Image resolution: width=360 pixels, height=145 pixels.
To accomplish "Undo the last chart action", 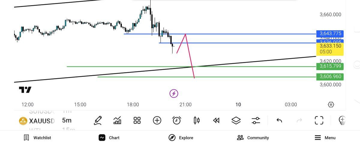I will pyautogui.click(x=279, y=120).
